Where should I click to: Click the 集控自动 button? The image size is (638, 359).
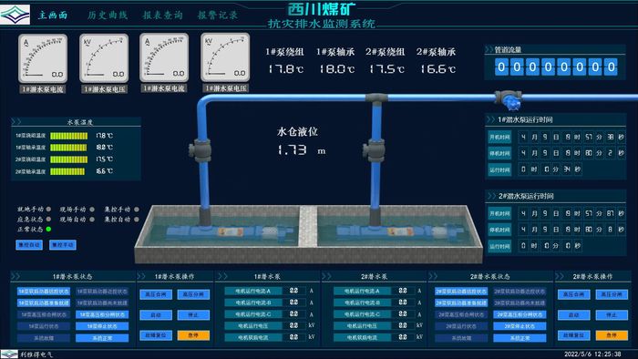[29, 245]
